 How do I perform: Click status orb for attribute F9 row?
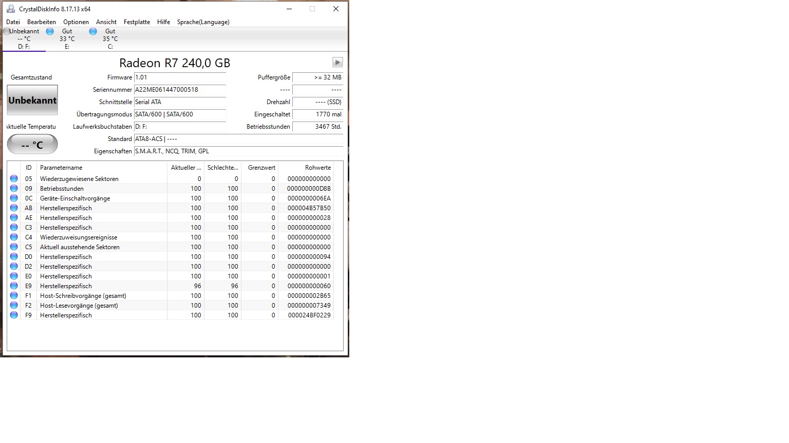tap(14, 315)
